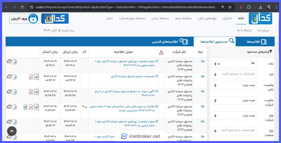View document eye icon for 12:33:42 row
Viewport: 281px width, 143px height.
pos(37,107)
